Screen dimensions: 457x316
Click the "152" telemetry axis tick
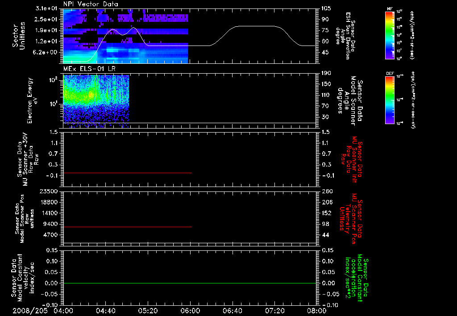326,213
